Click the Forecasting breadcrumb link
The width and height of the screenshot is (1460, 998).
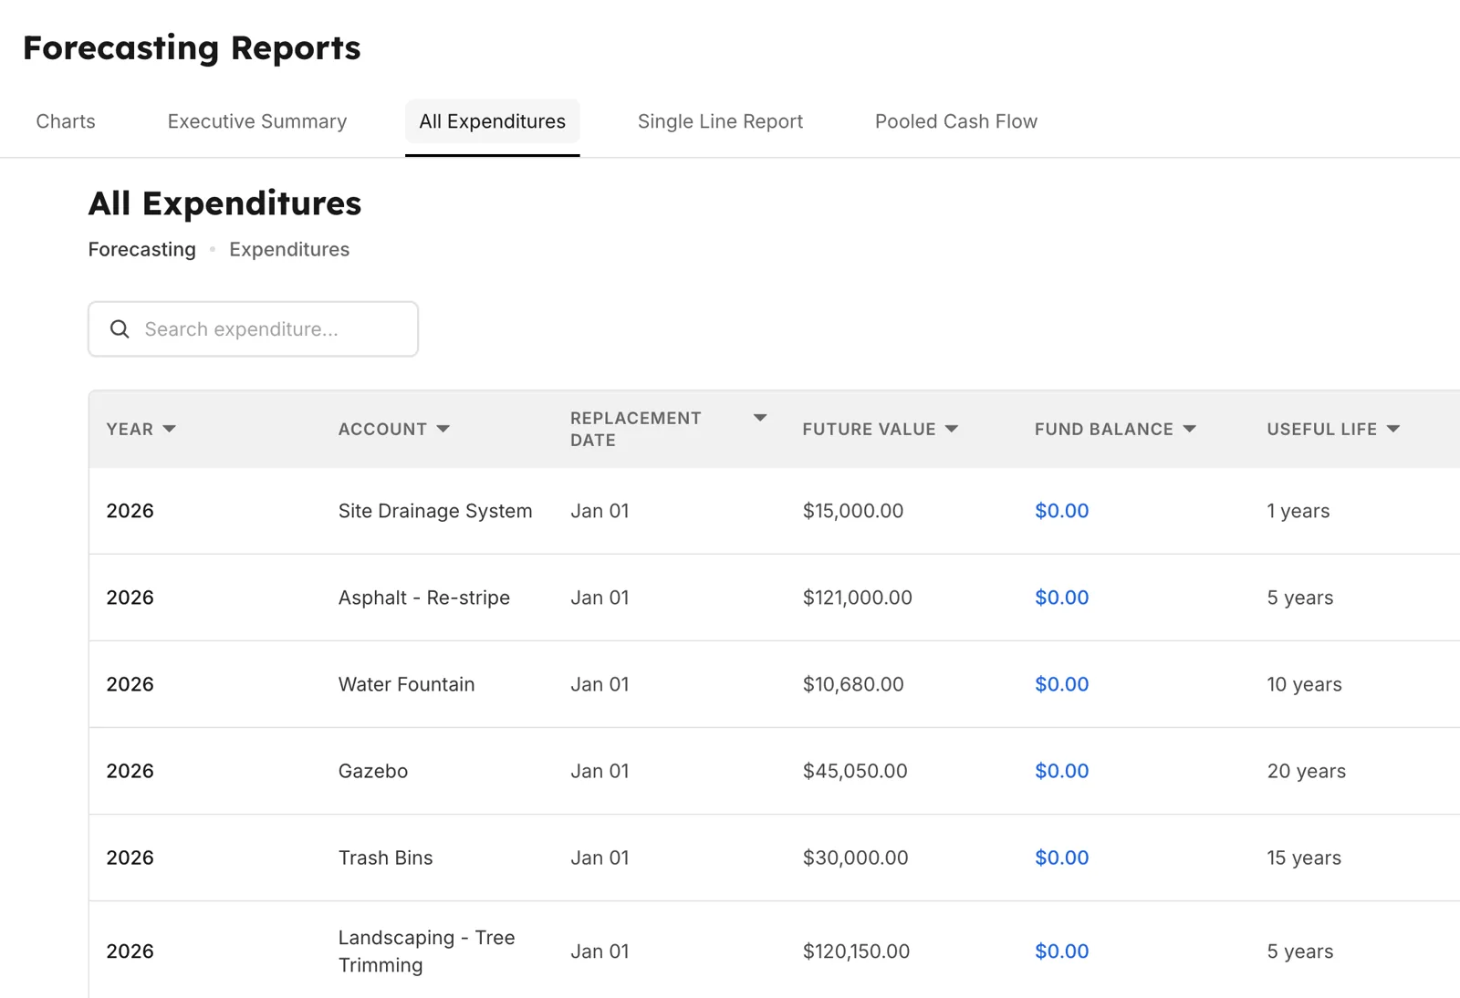(x=142, y=249)
